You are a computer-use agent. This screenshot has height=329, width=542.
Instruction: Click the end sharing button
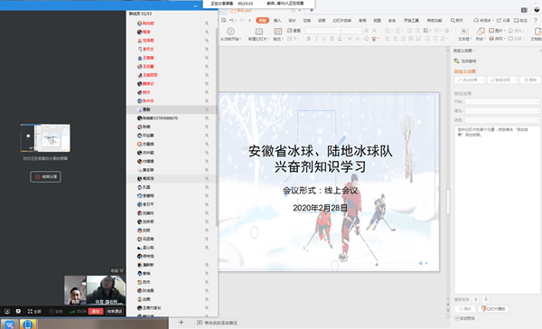pyautogui.click(x=46, y=177)
